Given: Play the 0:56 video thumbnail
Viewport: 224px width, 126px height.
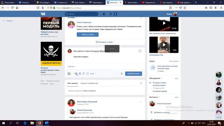Looking at the screenshot, I should [x=164, y=45].
